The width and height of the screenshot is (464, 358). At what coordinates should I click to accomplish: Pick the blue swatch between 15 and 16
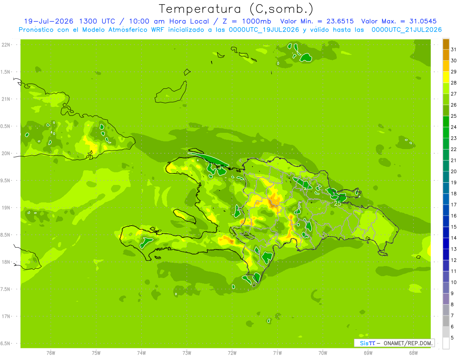pyautogui.click(x=446, y=221)
